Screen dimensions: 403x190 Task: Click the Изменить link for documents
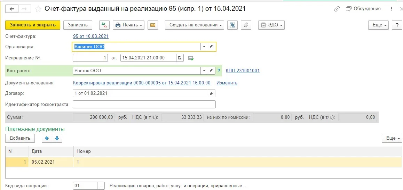[x=227, y=83]
